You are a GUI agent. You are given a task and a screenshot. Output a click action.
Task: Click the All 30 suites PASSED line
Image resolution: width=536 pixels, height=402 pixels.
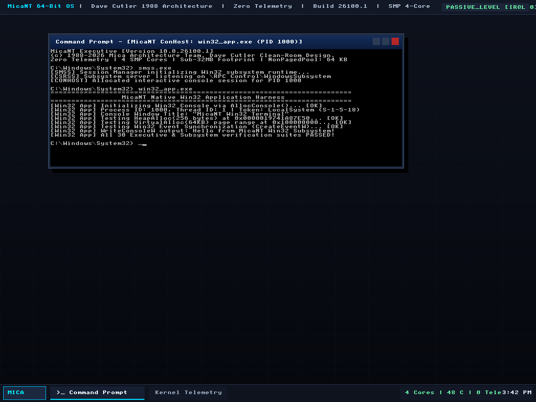tap(193, 135)
